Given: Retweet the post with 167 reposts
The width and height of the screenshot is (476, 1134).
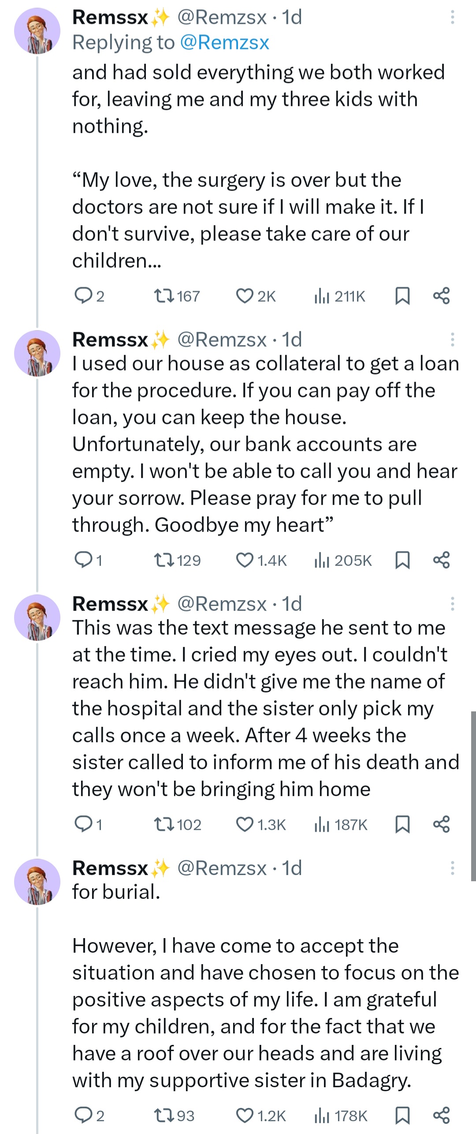Looking at the screenshot, I should [165, 296].
